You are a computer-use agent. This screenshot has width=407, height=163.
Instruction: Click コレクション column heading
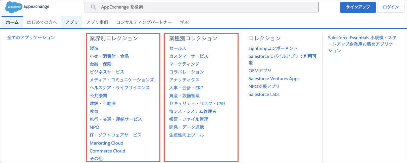264,38
